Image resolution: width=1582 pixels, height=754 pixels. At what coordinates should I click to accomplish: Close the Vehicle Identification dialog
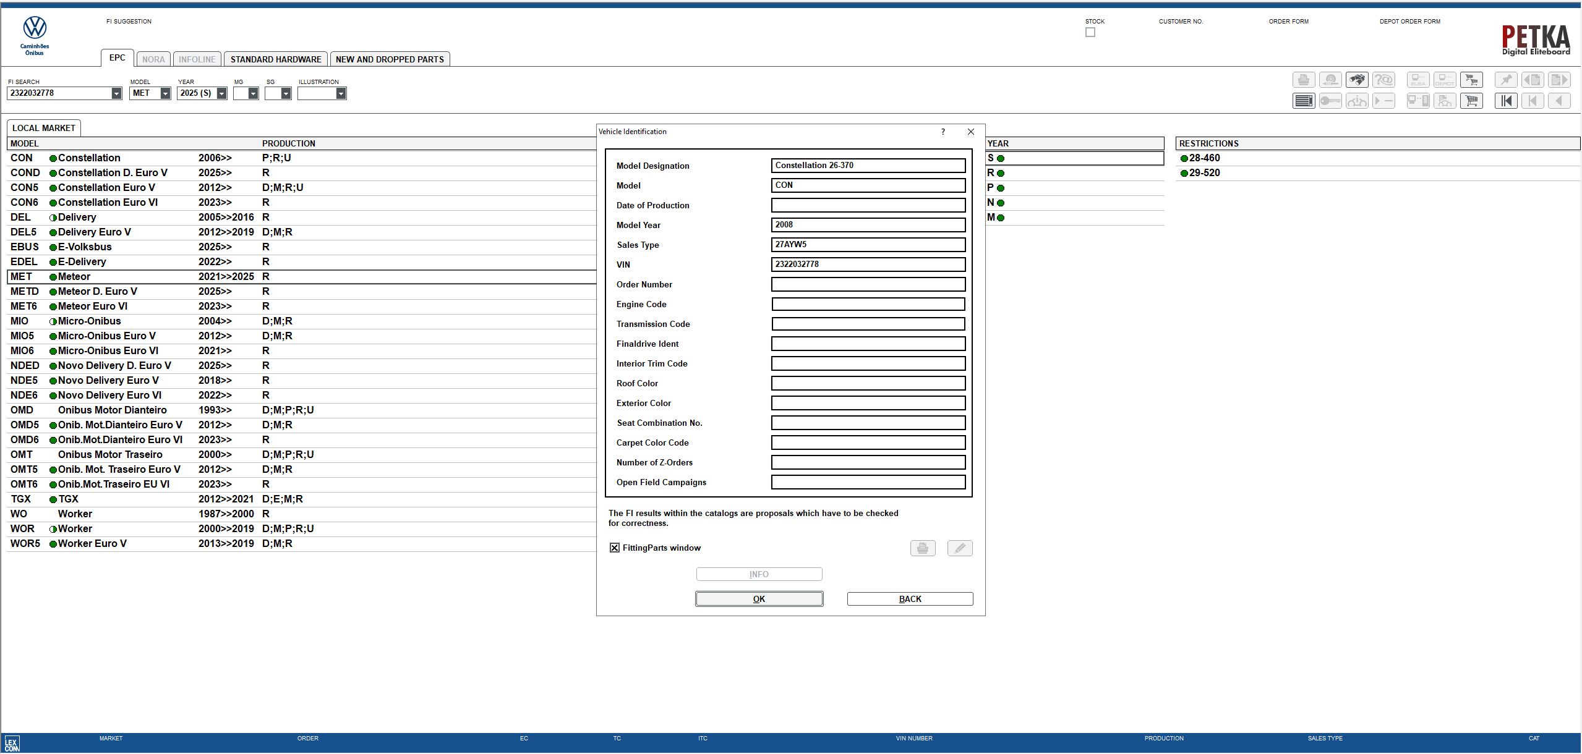[971, 132]
